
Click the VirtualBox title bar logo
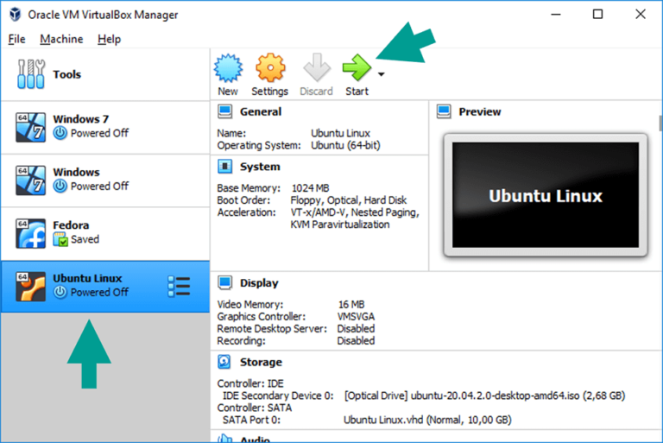pos(16,15)
